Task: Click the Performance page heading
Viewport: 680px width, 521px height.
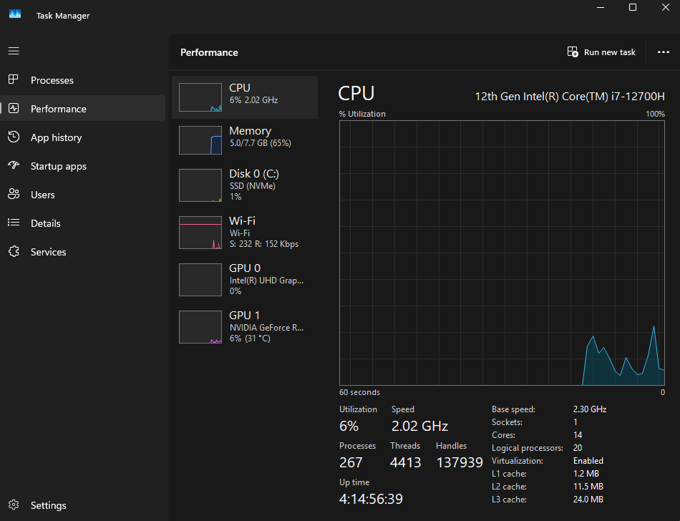Action: coord(209,52)
